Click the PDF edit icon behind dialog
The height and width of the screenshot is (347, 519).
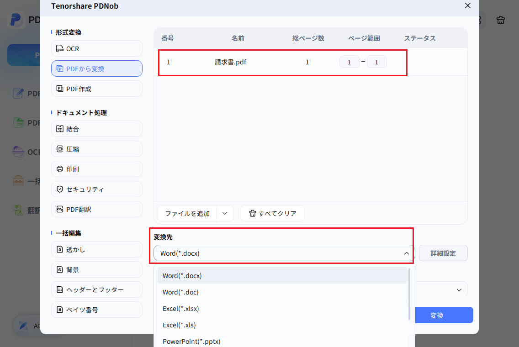(x=18, y=93)
